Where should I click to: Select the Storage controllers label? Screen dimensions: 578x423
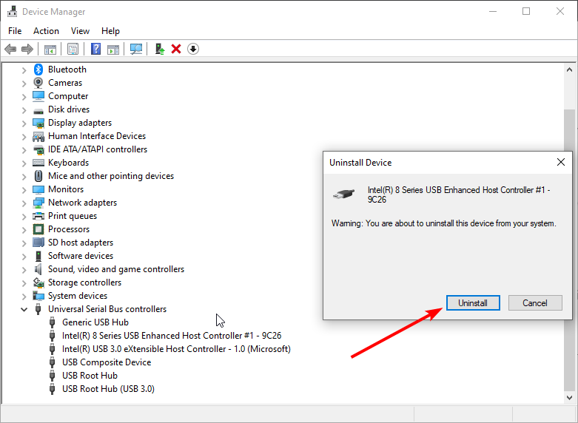coord(84,282)
